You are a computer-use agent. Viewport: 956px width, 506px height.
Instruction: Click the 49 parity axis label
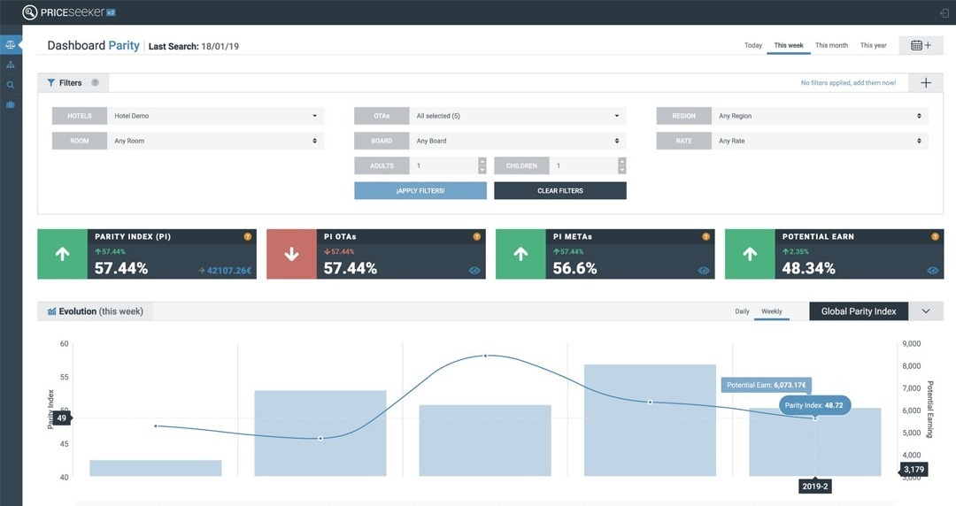coord(62,418)
